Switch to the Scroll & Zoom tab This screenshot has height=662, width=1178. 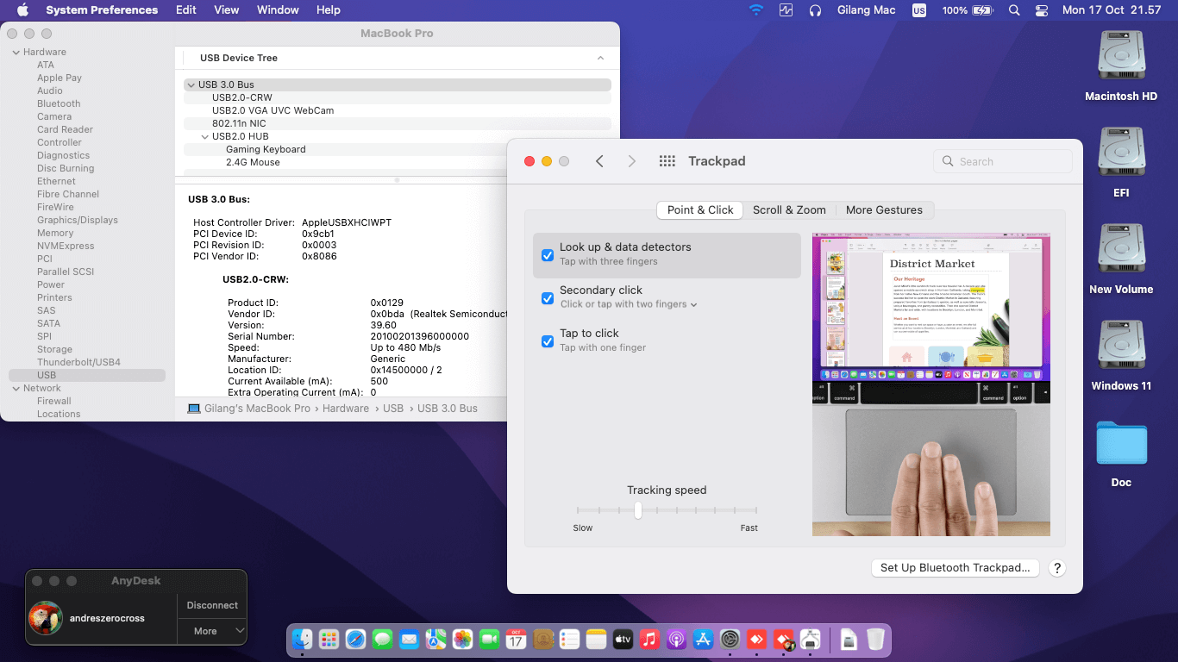789,209
